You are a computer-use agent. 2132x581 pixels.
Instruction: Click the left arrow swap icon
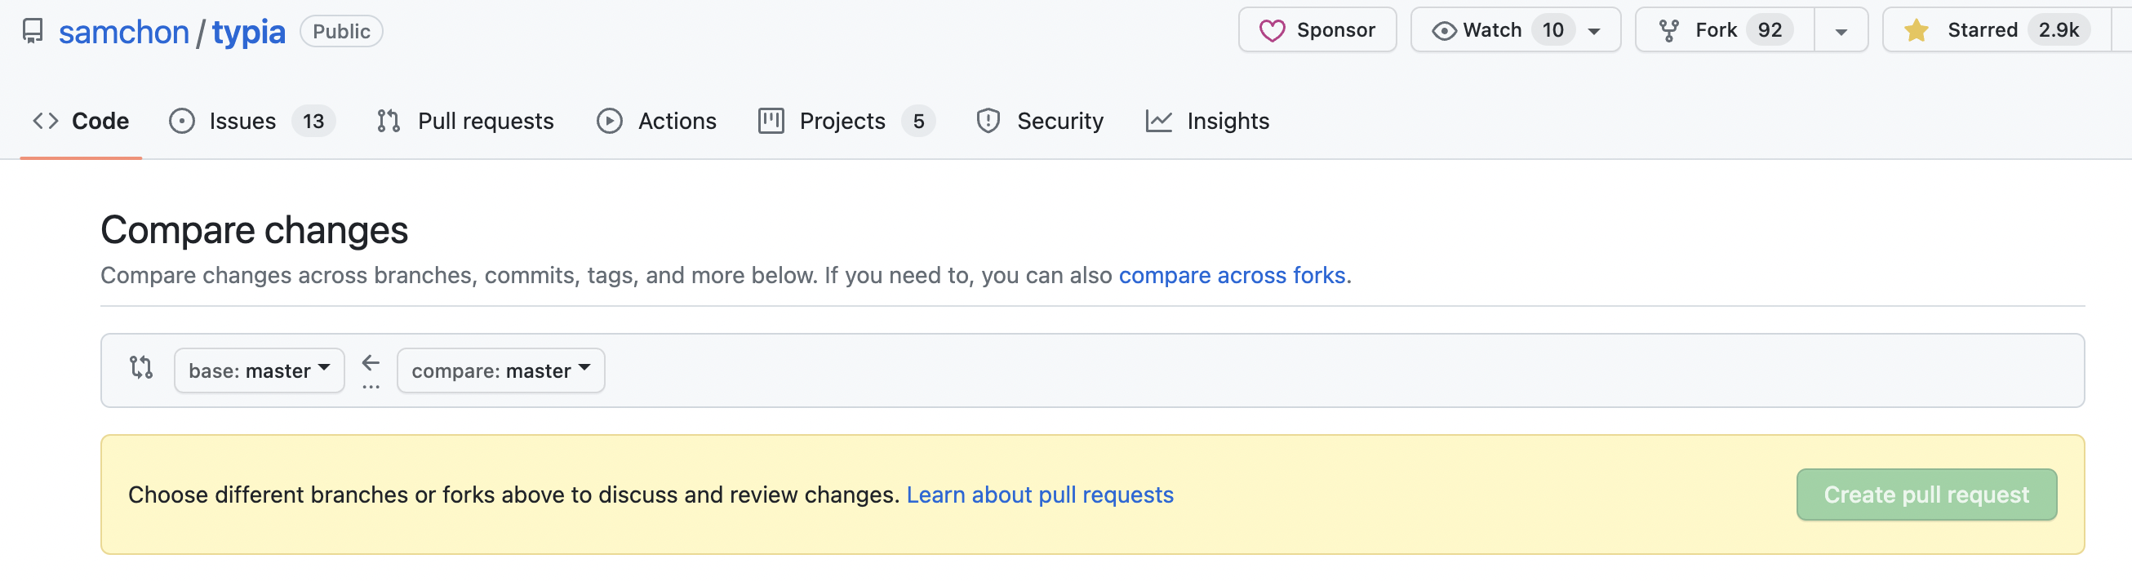click(x=371, y=362)
